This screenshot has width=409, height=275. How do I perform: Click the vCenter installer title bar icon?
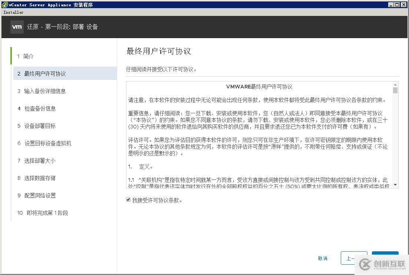pos(5,5)
